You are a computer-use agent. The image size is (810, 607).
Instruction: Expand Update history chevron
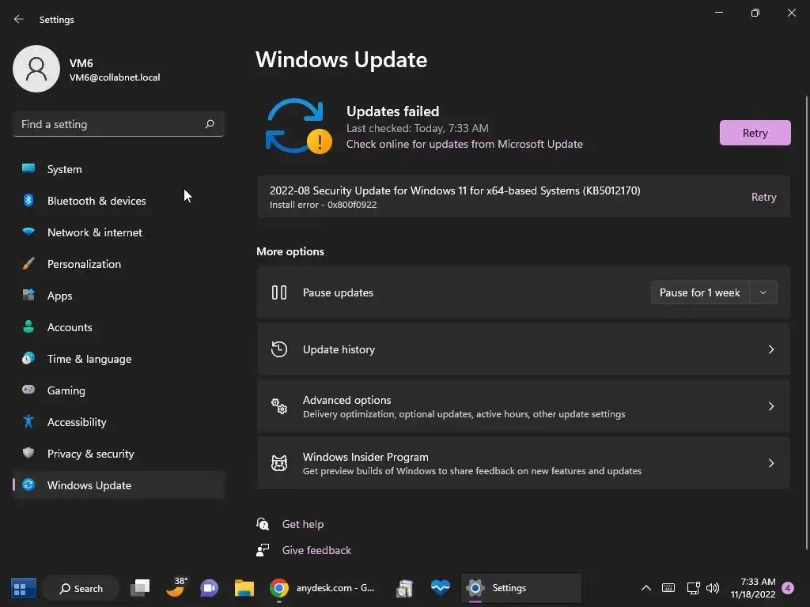click(770, 349)
